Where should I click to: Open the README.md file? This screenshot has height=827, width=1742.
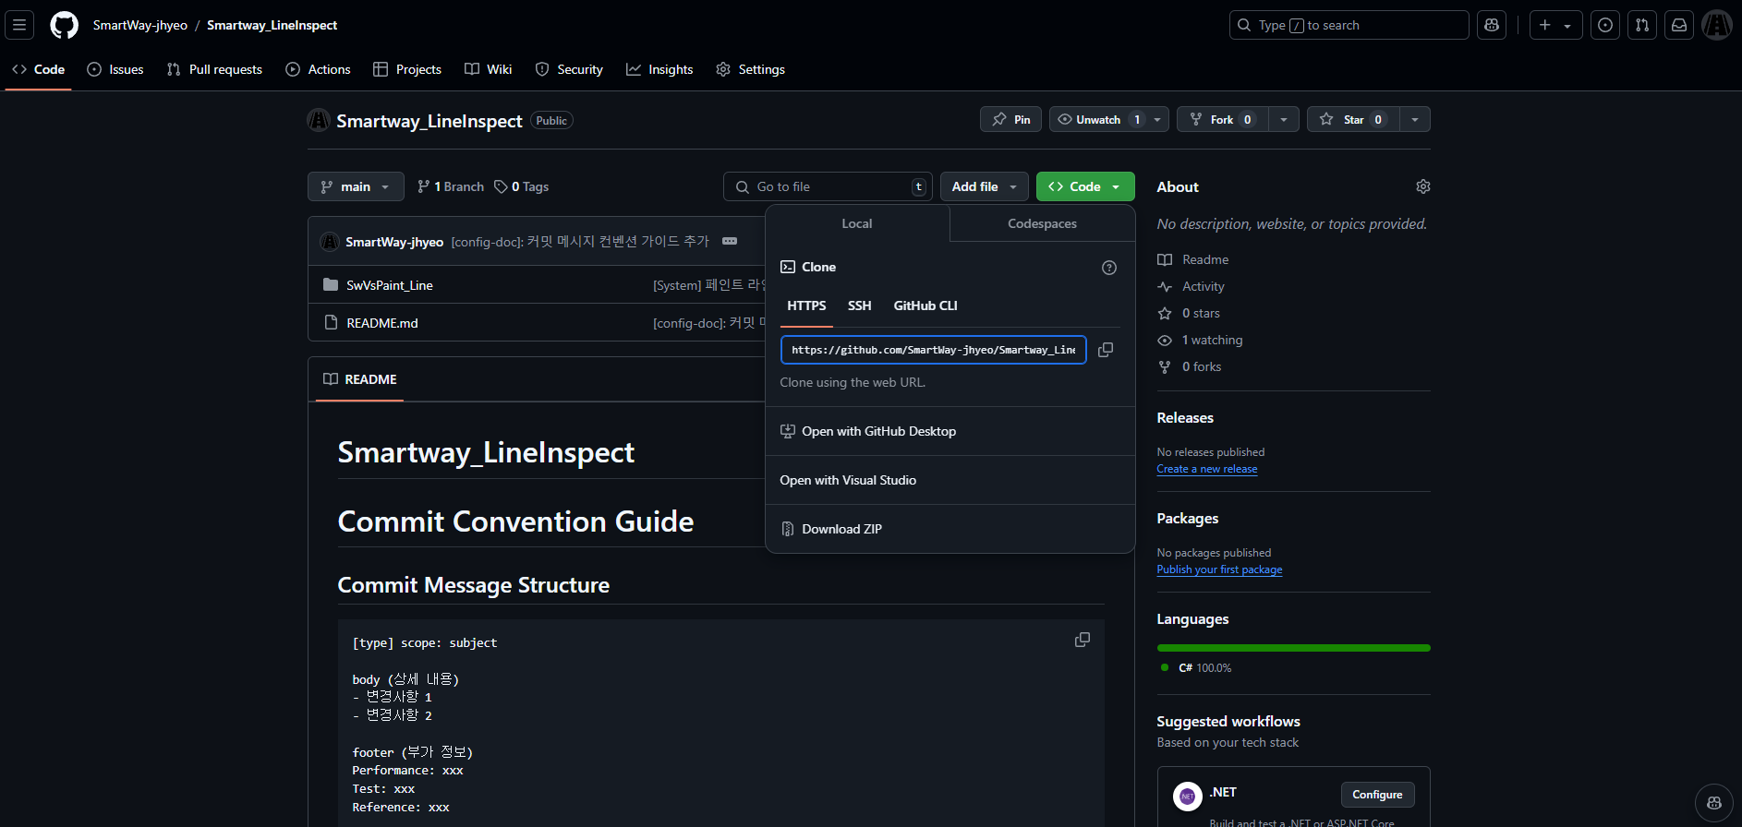382,323
